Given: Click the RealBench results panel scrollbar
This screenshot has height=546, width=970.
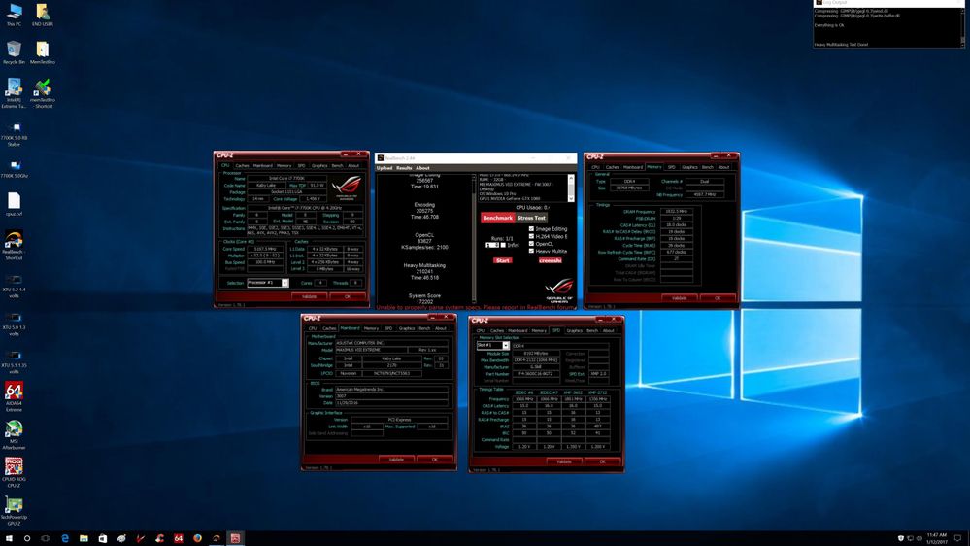Looking at the screenshot, I should [475, 238].
